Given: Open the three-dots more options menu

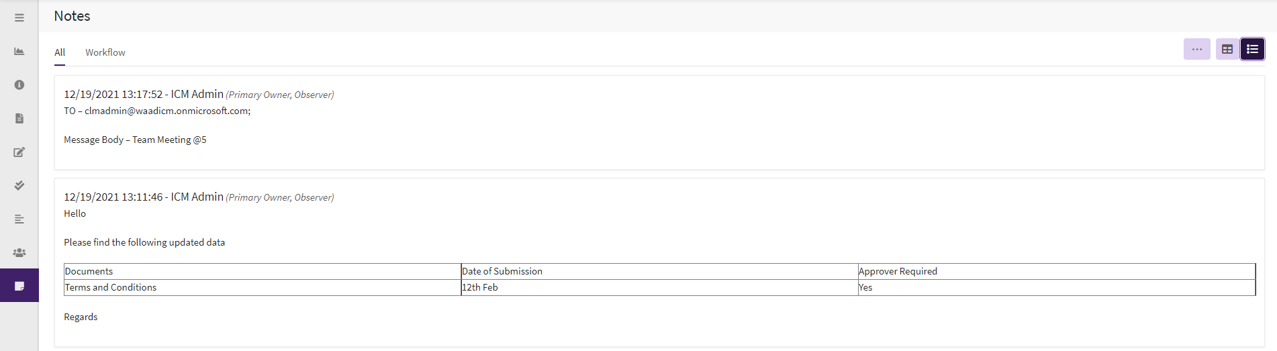Looking at the screenshot, I should click(x=1196, y=49).
